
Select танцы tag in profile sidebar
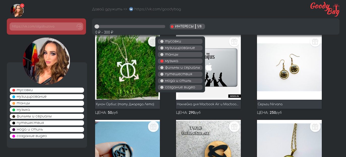click(x=47, y=103)
